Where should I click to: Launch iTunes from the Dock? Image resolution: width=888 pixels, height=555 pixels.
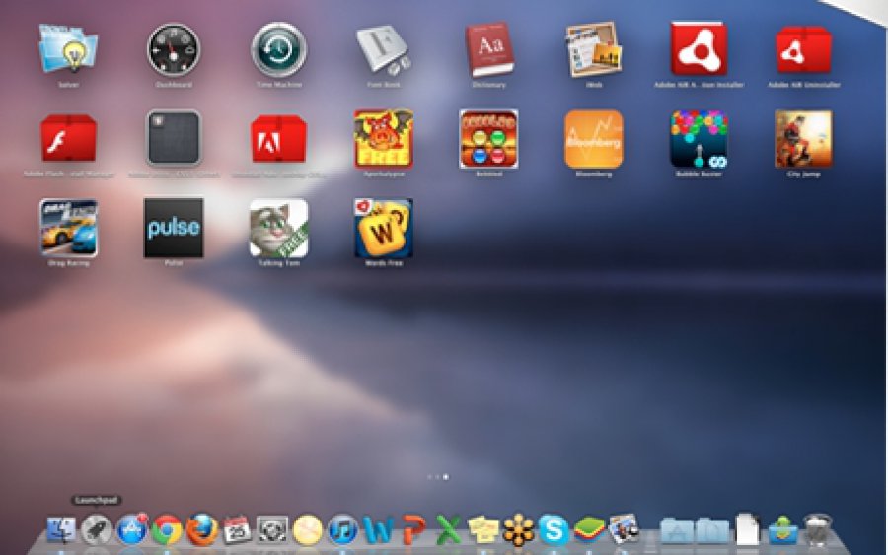343,530
